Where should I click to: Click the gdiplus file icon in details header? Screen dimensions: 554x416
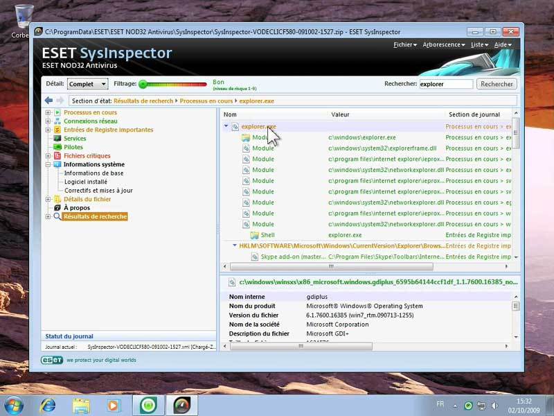click(232, 282)
